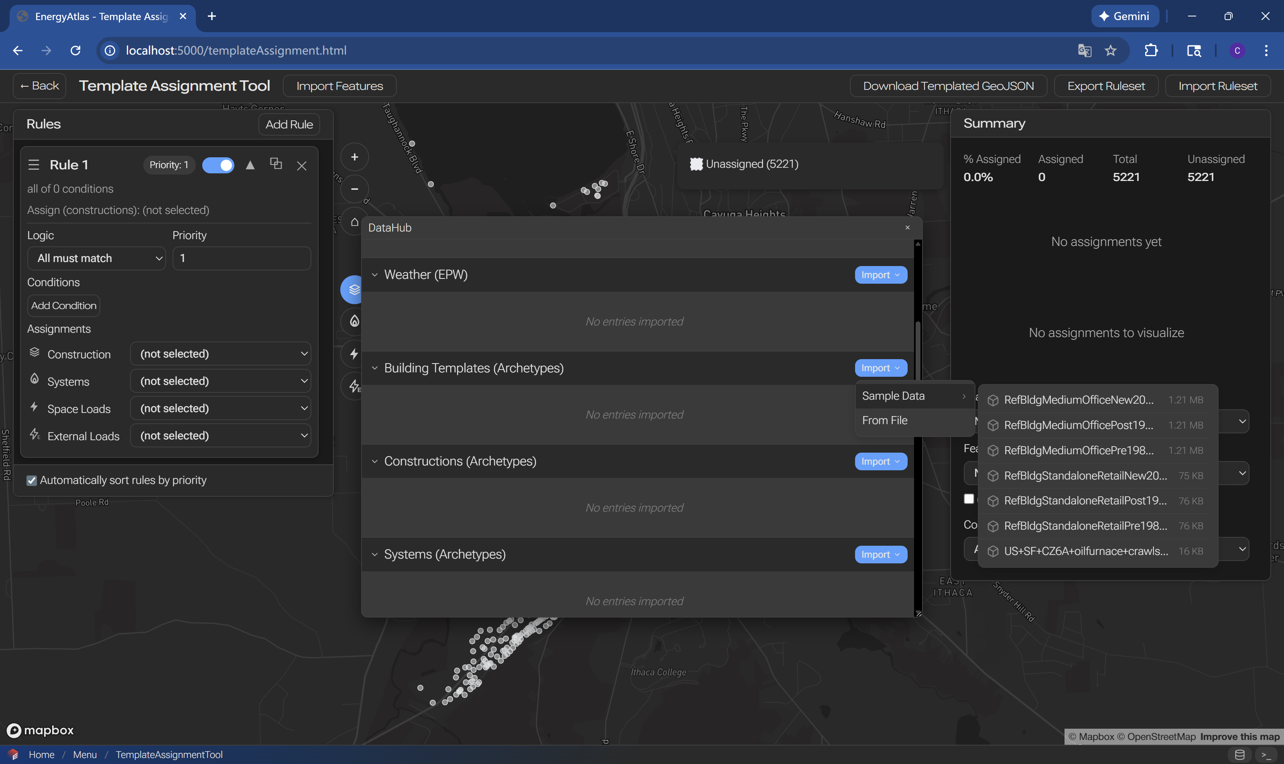The width and height of the screenshot is (1284, 764).
Task: Delete Rule 1 with the X icon
Action: click(302, 166)
